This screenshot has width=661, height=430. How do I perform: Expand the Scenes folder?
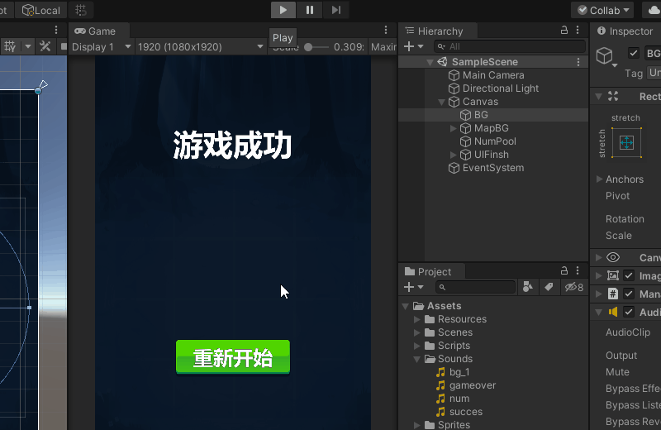pyautogui.click(x=417, y=332)
